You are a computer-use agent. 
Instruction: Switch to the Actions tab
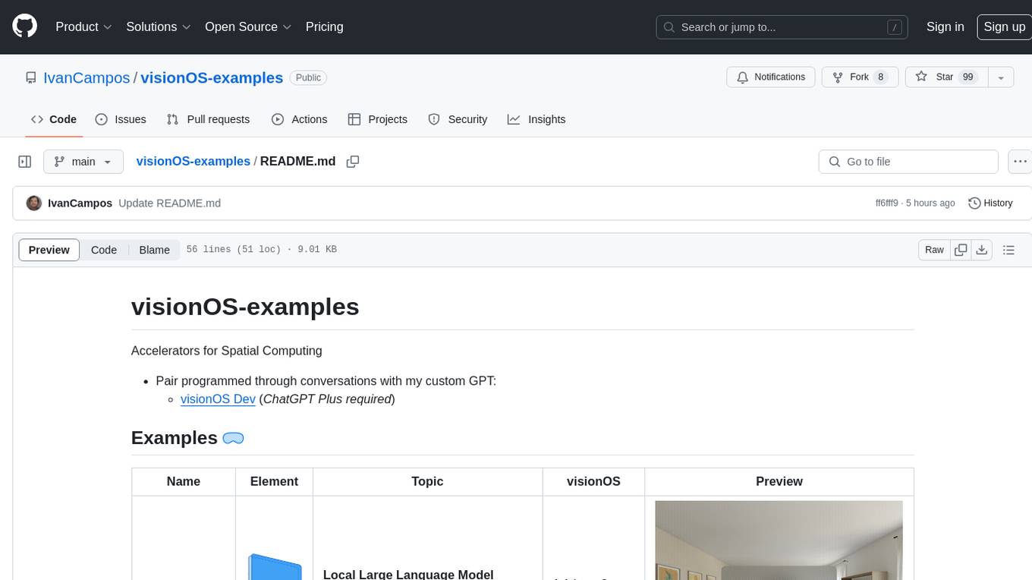coord(299,119)
